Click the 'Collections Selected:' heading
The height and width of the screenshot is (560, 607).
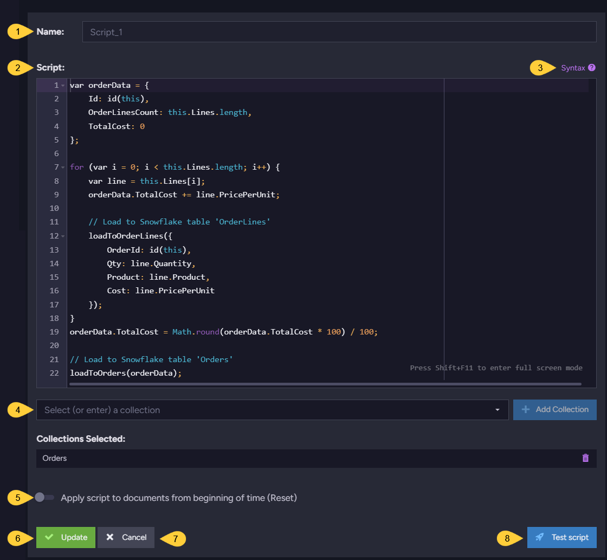tap(81, 439)
